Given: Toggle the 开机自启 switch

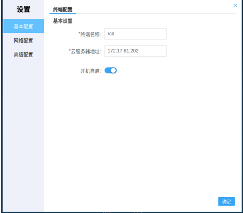Looking at the screenshot, I should tap(110, 71).
